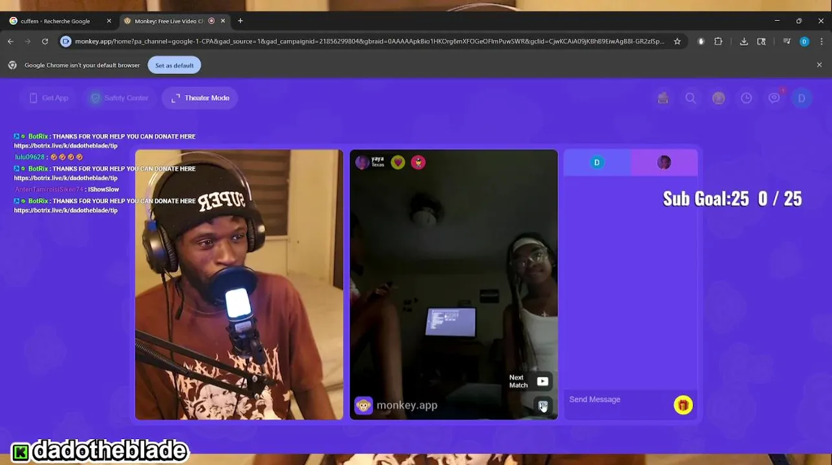Open the Monkey crown avatar icon
The width and height of the screenshot is (832, 465).
[x=718, y=98]
